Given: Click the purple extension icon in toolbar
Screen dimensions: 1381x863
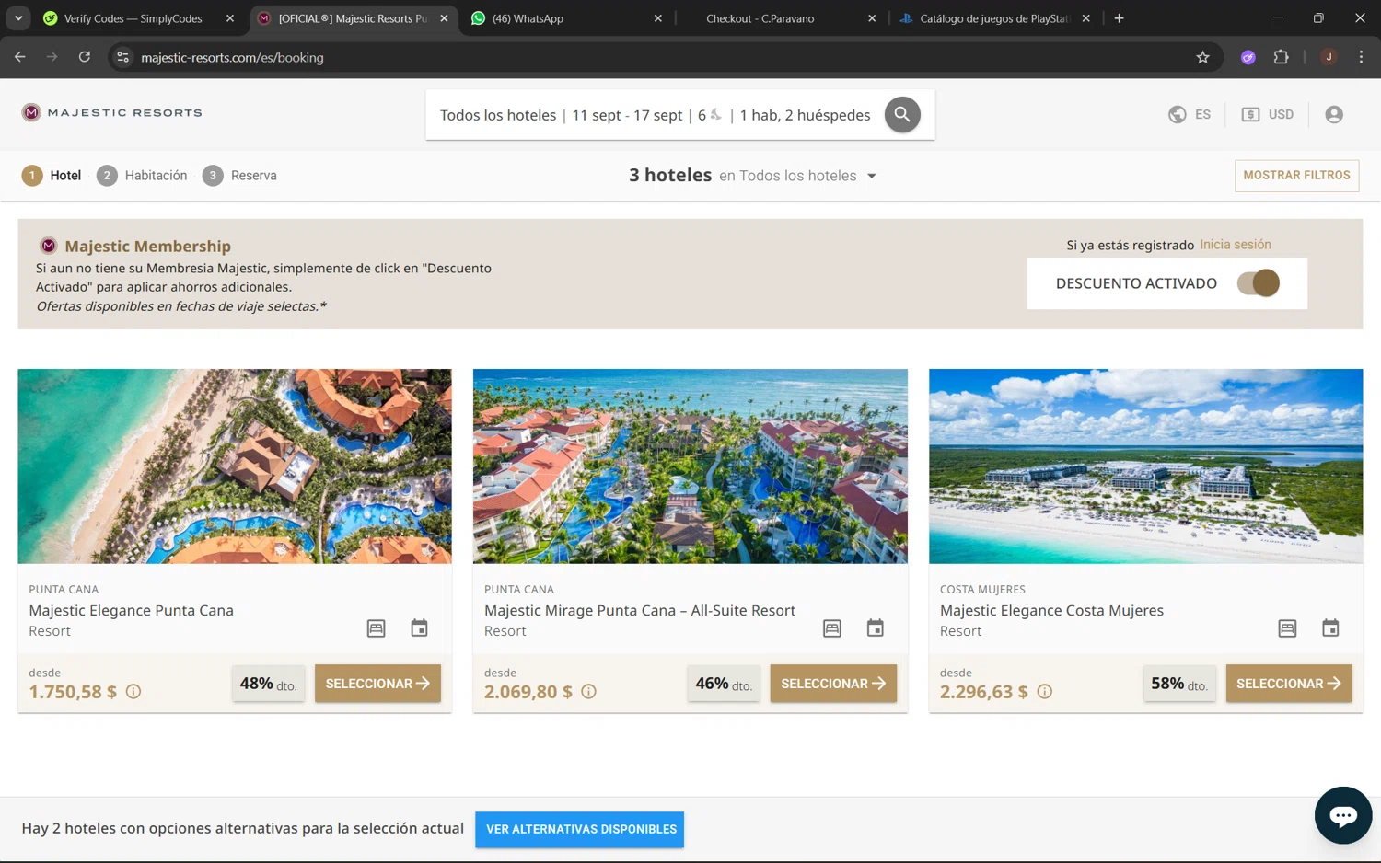Looking at the screenshot, I should click(1248, 57).
